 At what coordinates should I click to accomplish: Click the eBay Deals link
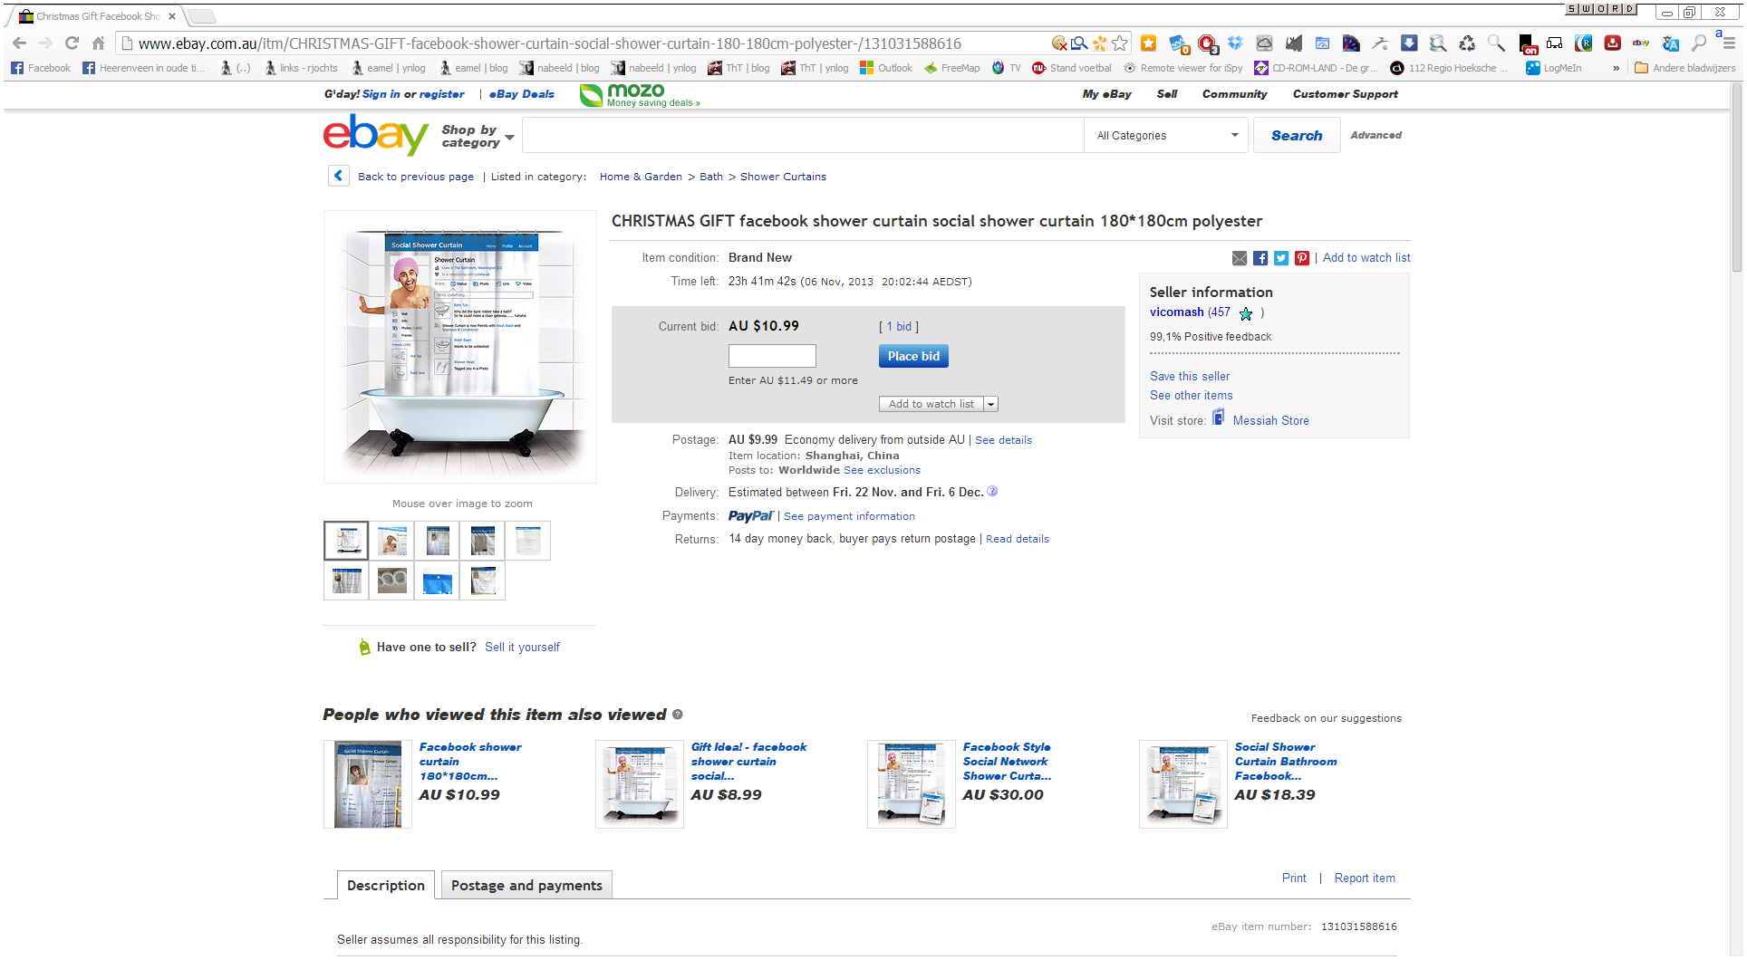tap(522, 94)
